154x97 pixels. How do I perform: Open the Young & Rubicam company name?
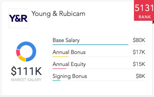point(58,14)
